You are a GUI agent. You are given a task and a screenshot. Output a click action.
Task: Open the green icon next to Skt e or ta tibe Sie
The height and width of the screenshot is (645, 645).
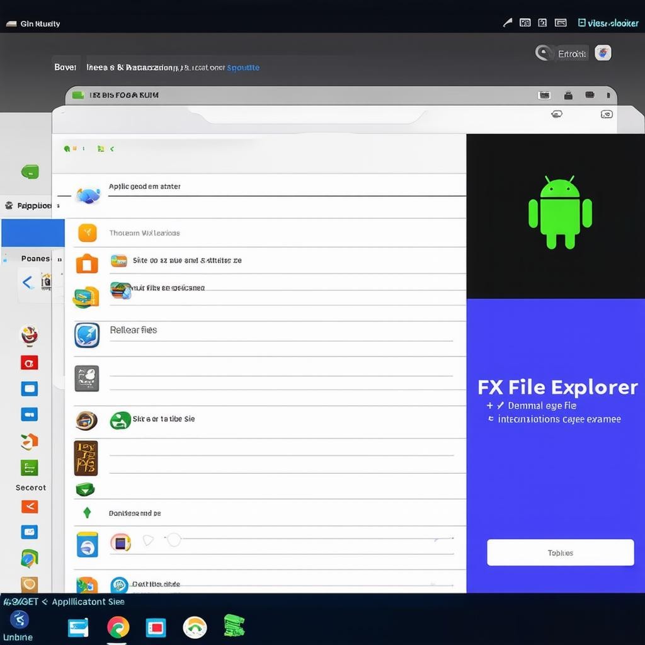point(120,420)
